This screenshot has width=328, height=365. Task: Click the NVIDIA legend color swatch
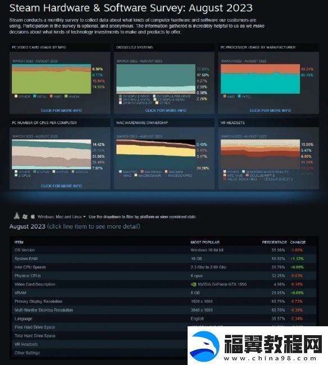(66, 96)
